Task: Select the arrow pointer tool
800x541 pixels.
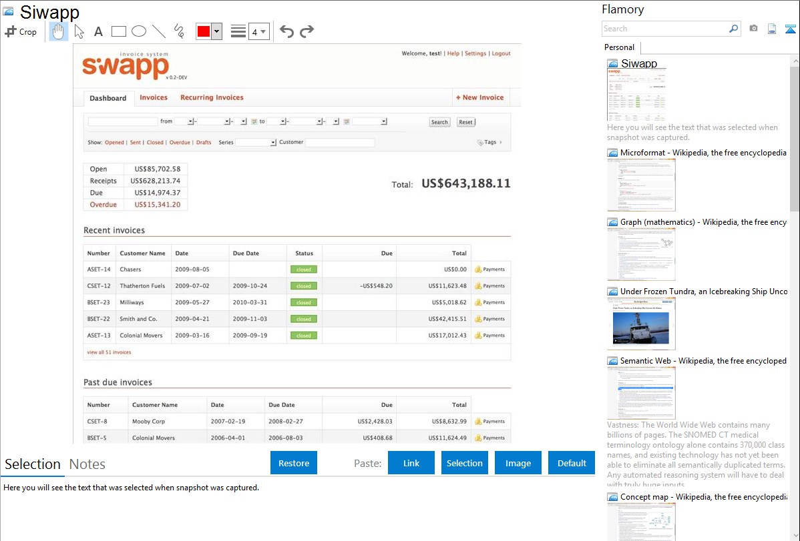Action: coord(79,31)
